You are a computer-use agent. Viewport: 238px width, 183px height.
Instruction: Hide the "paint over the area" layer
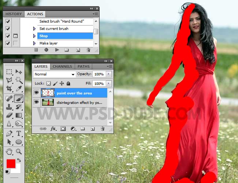[36, 92]
